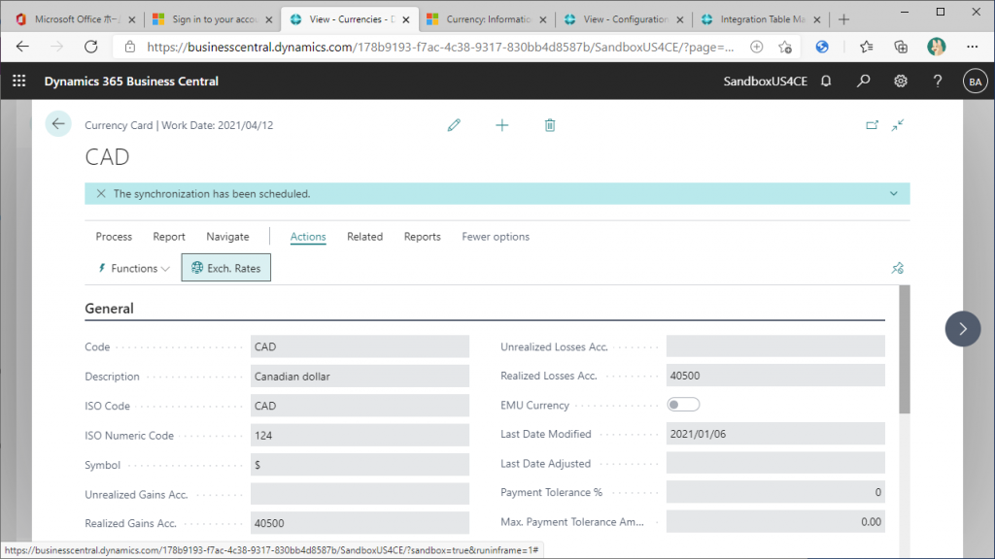Click Fewer options
Image resolution: width=995 pixels, height=559 pixels.
click(x=496, y=237)
